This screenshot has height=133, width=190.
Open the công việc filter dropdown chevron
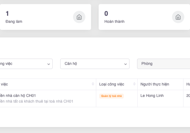click(49, 64)
